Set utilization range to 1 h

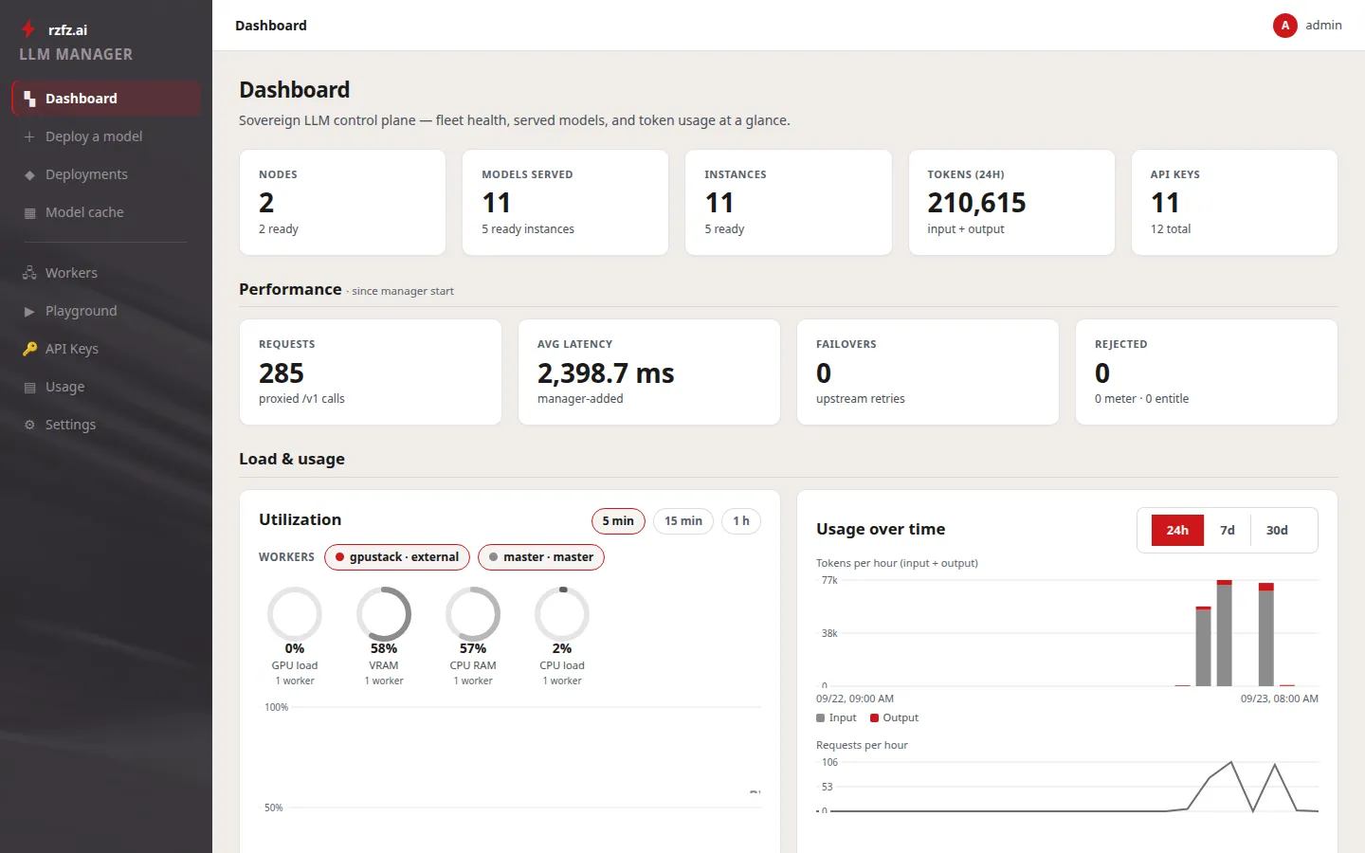pyautogui.click(x=741, y=521)
